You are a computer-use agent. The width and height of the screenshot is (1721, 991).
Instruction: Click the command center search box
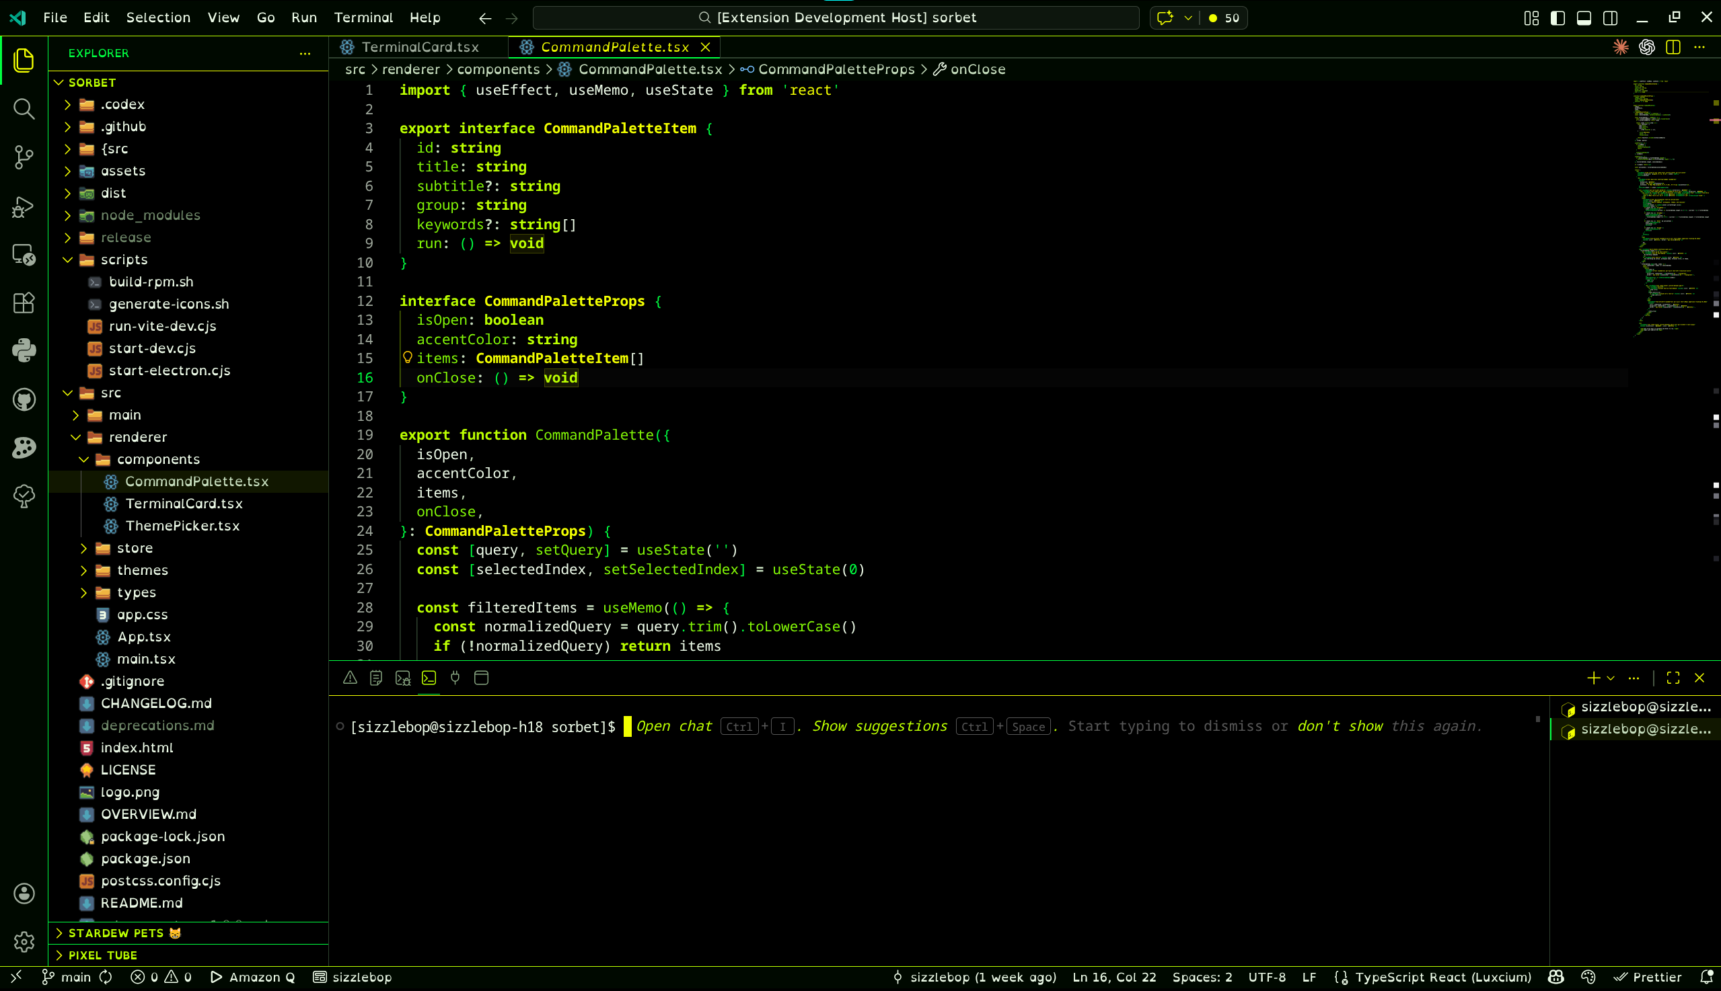click(x=836, y=17)
